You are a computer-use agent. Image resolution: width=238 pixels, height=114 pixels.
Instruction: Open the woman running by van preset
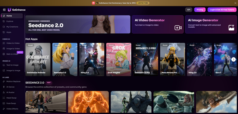46,102
